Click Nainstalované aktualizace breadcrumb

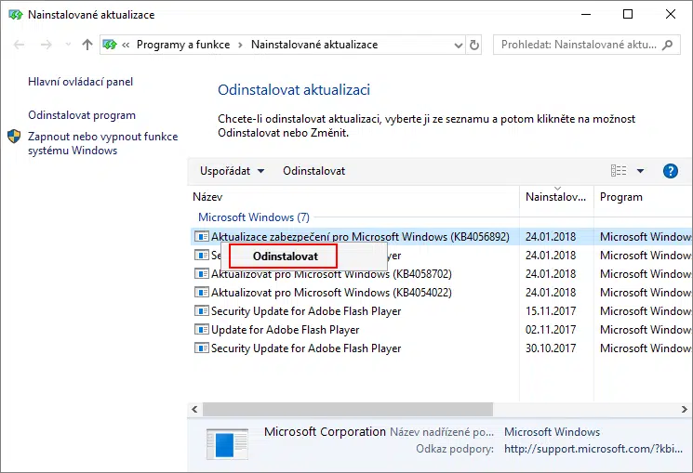[314, 45]
